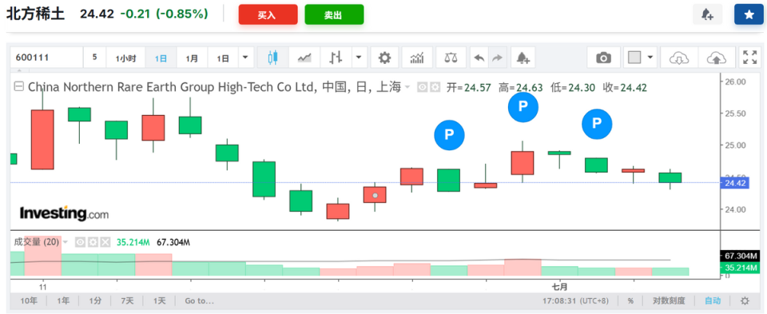The image size is (767, 314).
Task: Toggle percentage scale % button
Action: click(630, 300)
